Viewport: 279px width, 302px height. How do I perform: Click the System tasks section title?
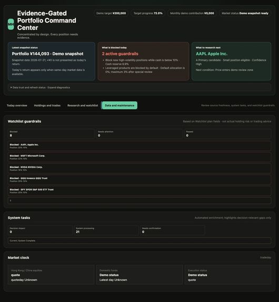pos(19,218)
